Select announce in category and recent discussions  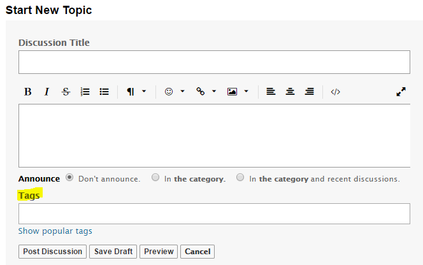(x=240, y=178)
